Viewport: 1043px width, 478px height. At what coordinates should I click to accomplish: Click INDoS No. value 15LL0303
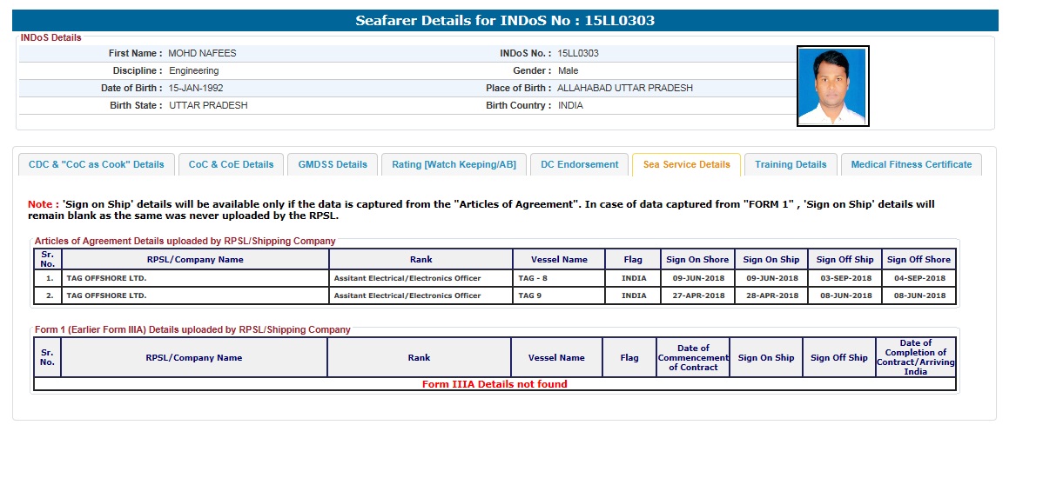578,53
